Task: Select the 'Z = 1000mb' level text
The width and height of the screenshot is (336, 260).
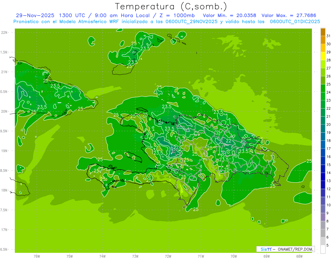Action: pos(176,15)
